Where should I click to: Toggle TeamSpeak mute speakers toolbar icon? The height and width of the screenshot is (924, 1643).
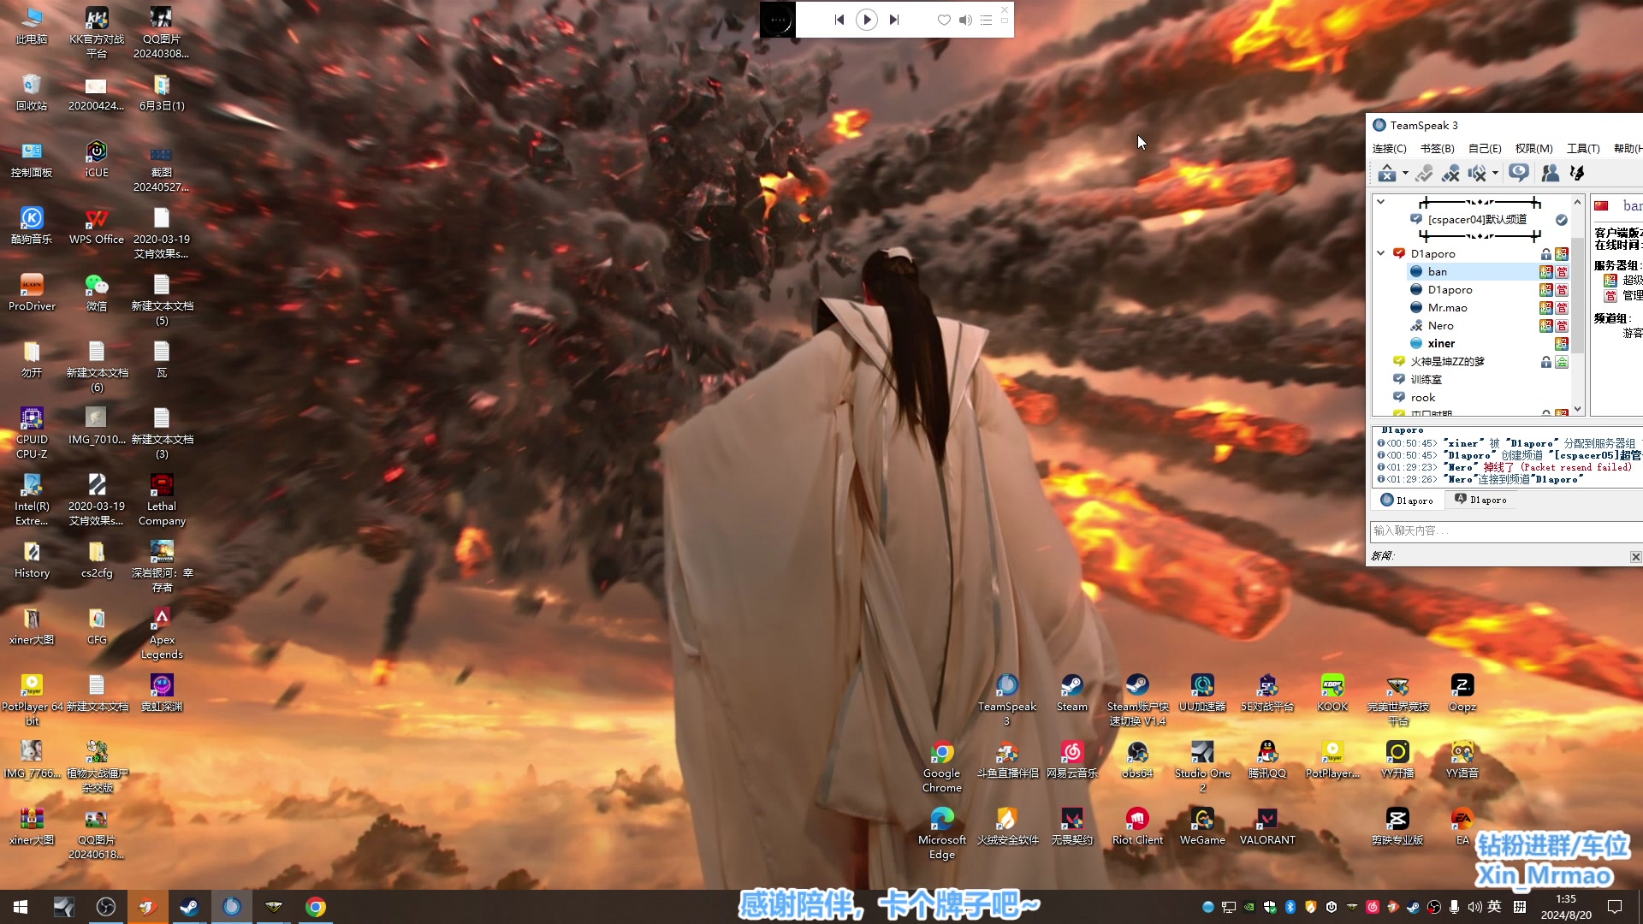coord(1477,174)
